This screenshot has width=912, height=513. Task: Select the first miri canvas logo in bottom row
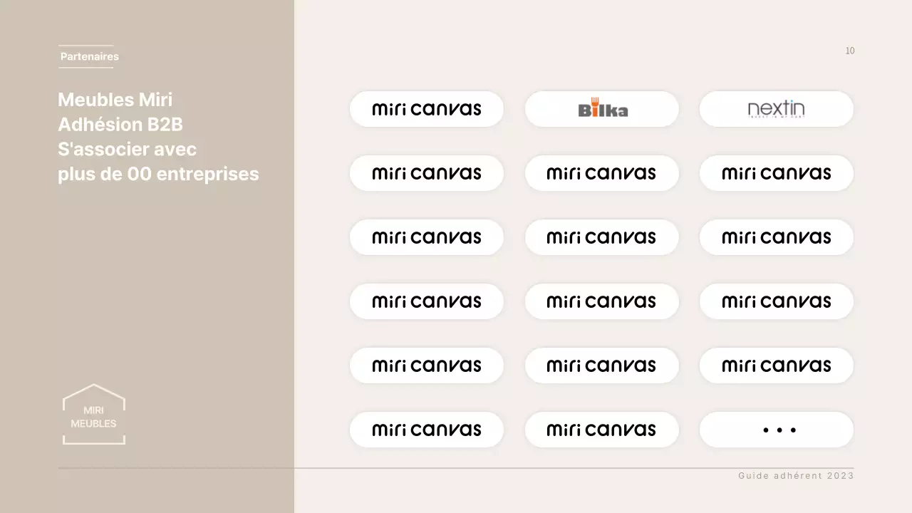click(427, 430)
